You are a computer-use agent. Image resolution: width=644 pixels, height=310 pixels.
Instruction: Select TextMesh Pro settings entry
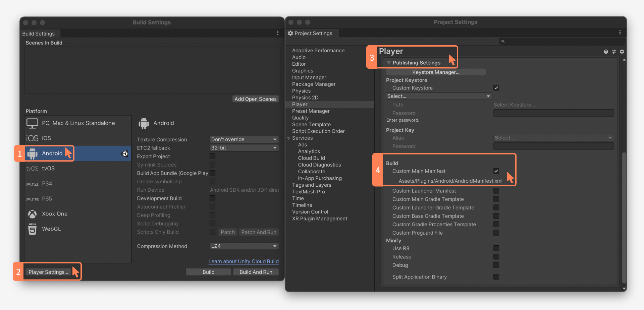[308, 192]
